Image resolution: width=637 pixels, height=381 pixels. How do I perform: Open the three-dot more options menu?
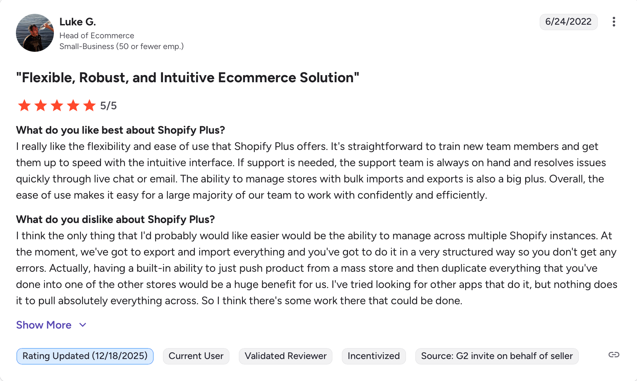coord(614,22)
